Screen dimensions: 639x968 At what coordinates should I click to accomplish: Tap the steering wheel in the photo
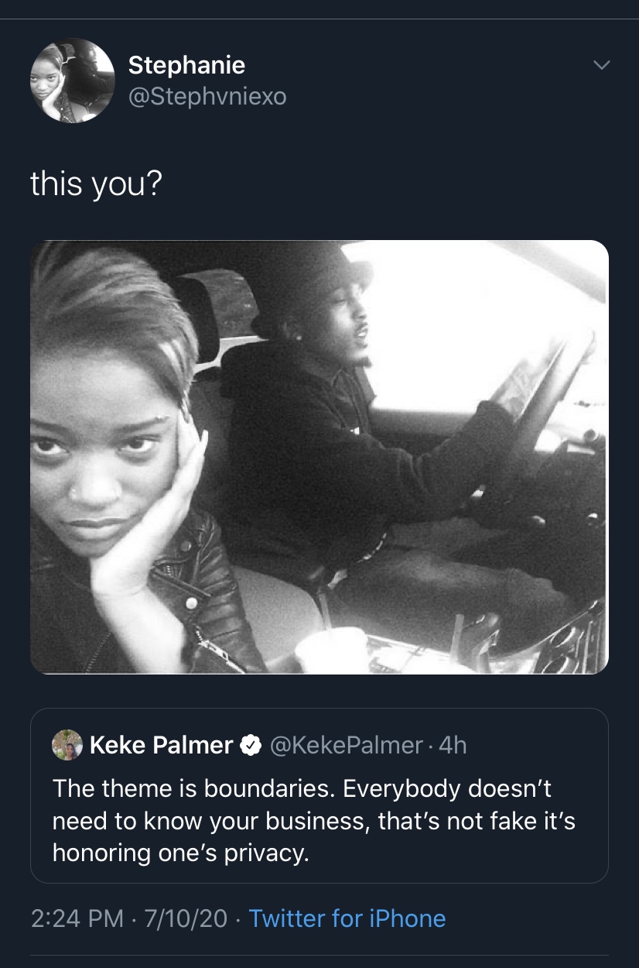542,403
